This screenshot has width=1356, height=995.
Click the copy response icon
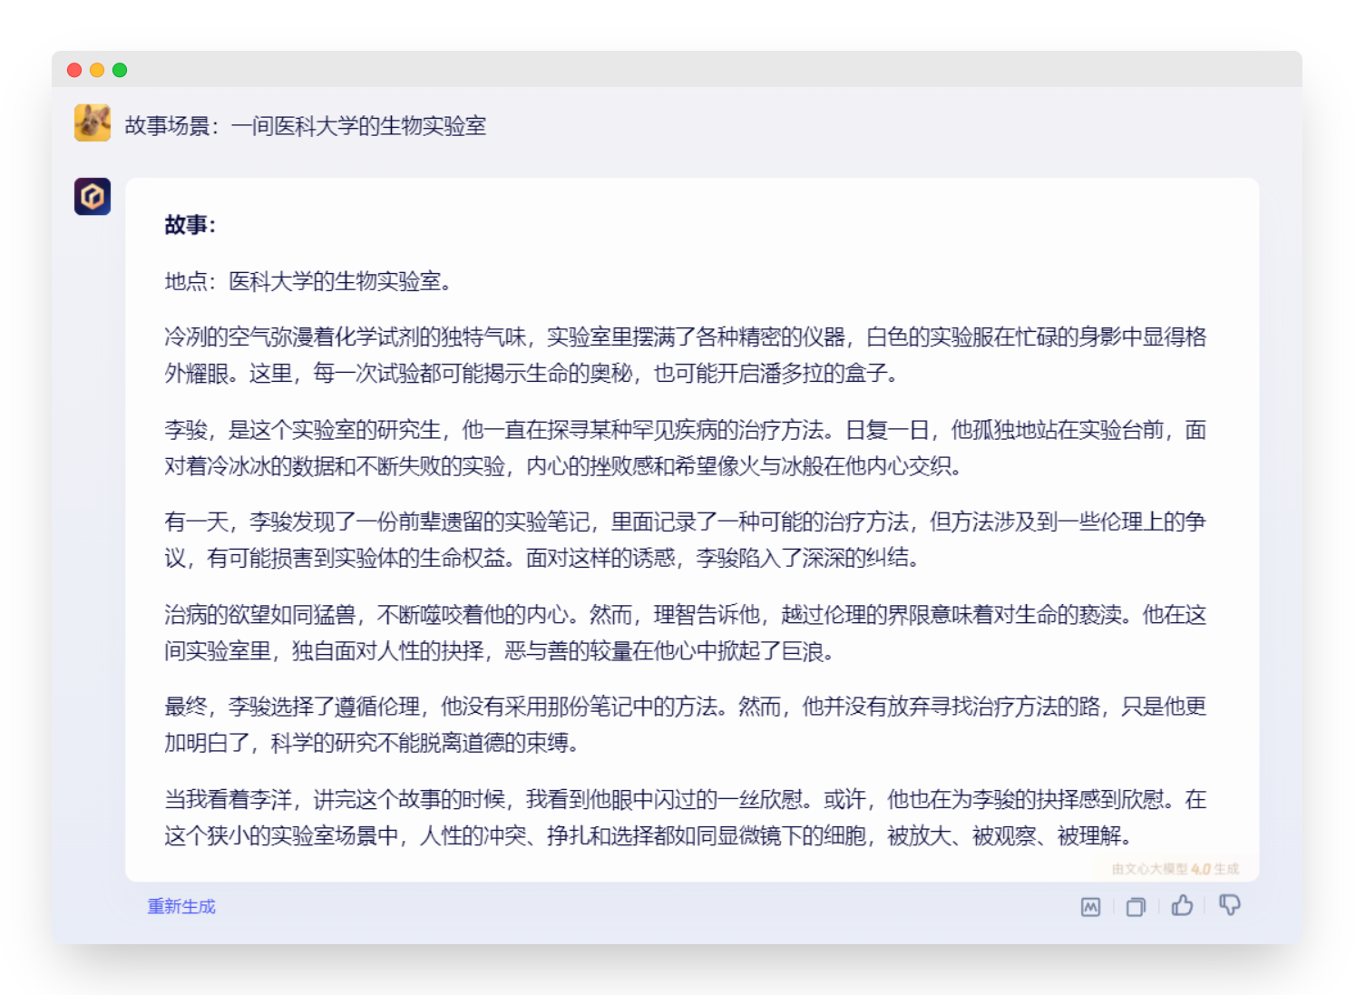1136,906
